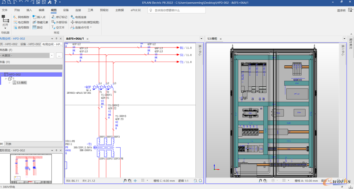Image resolution: width=354 pixels, height=189 pixels.
Task: Switch to the 连接 ribbon tab
Action: (x=78, y=10)
